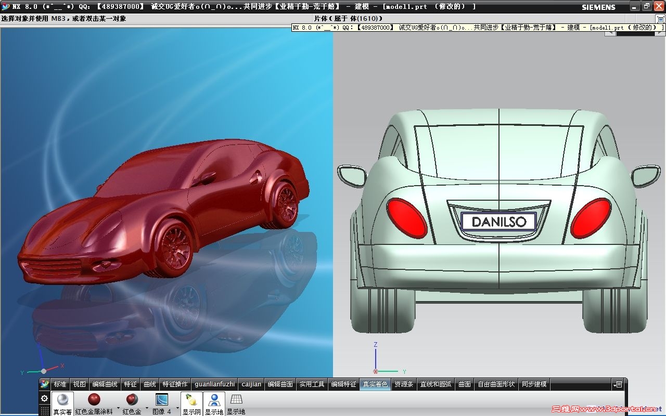Expand the 红色金属涂料 material dropdown arrow
The image size is (666, 416).
click(118, 407)
